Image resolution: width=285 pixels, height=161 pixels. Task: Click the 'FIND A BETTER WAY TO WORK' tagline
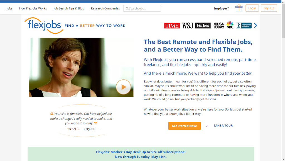[x=95, y=26]
